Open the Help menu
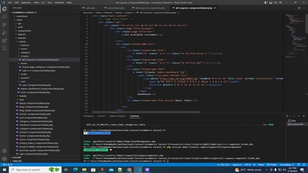Image resolution: width=308 pixels, height=173 pixels. [69, 2]
